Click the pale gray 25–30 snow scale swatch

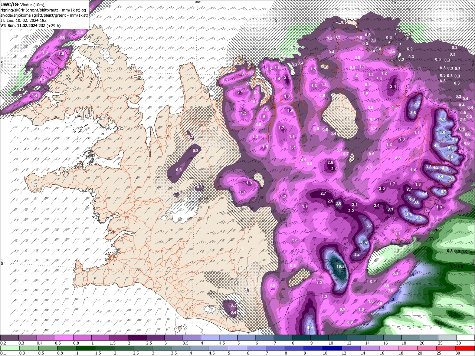(447, 338)
